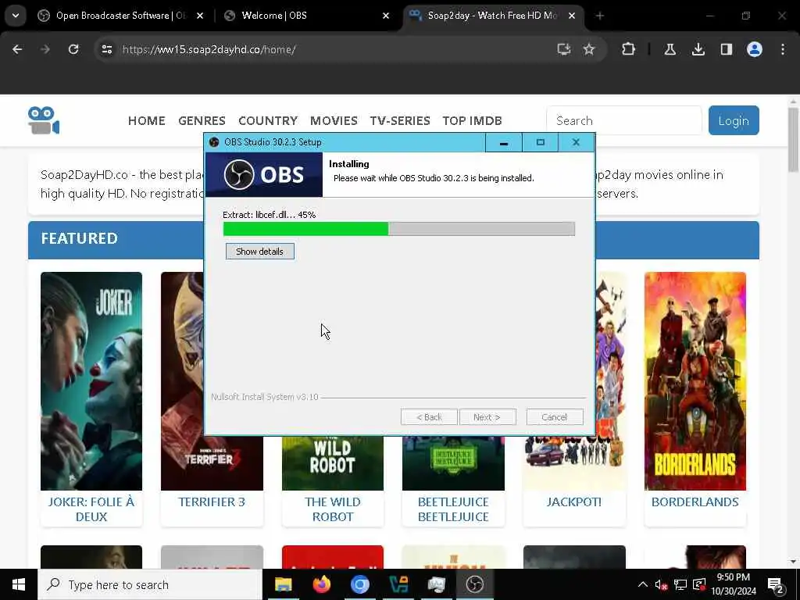The image size is (800, 600).
Task: Go to TV-SERIES section
Action: pyautogui.click(x=400, y=121)
